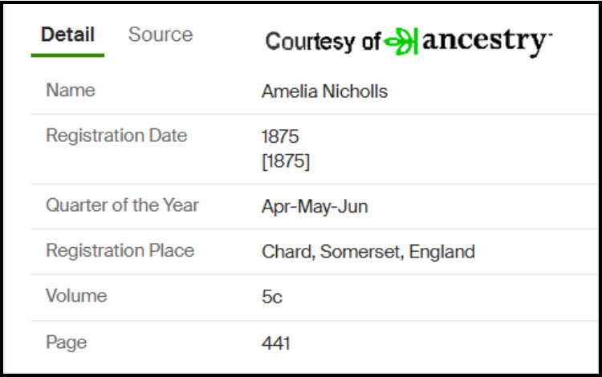The width and height of the screenshot is (602, 377).
Task: Click the Registration Place label
Action: [120, 250]
